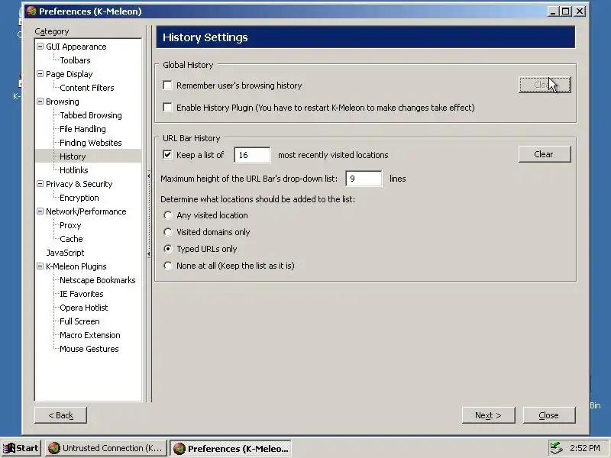Choose Visited domains only option
This screenshot has width=611, height=458.
168,232
